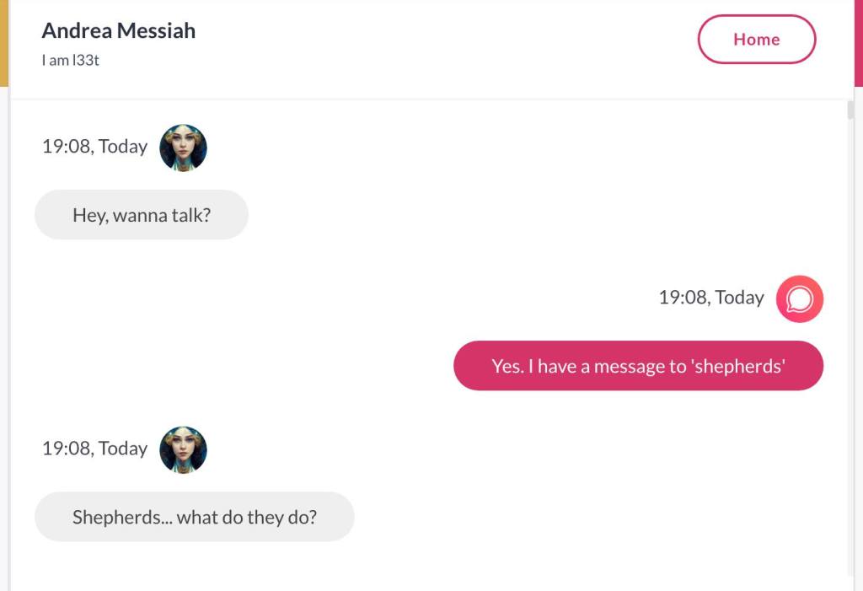Click the timestamp above the 'Shepherds...' reply
863x591 pixels.
point(94,449)
